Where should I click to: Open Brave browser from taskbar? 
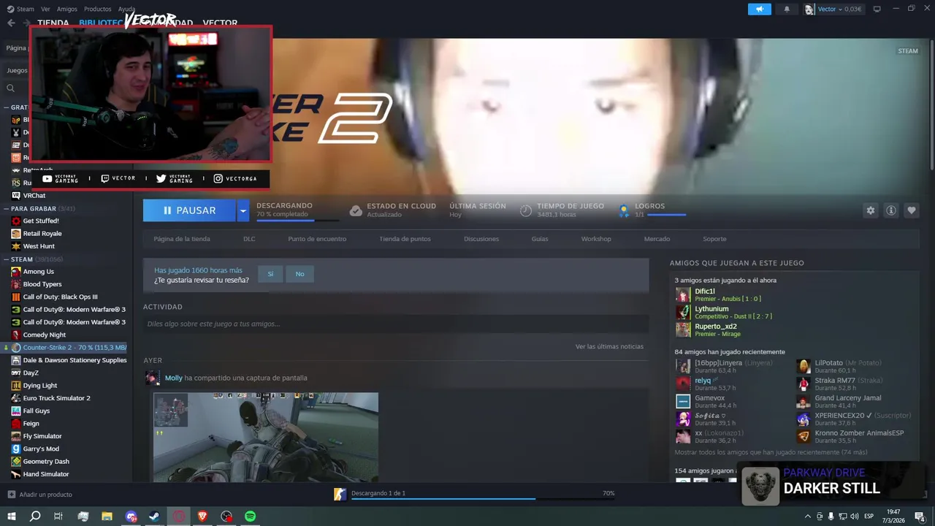point(202,517)
